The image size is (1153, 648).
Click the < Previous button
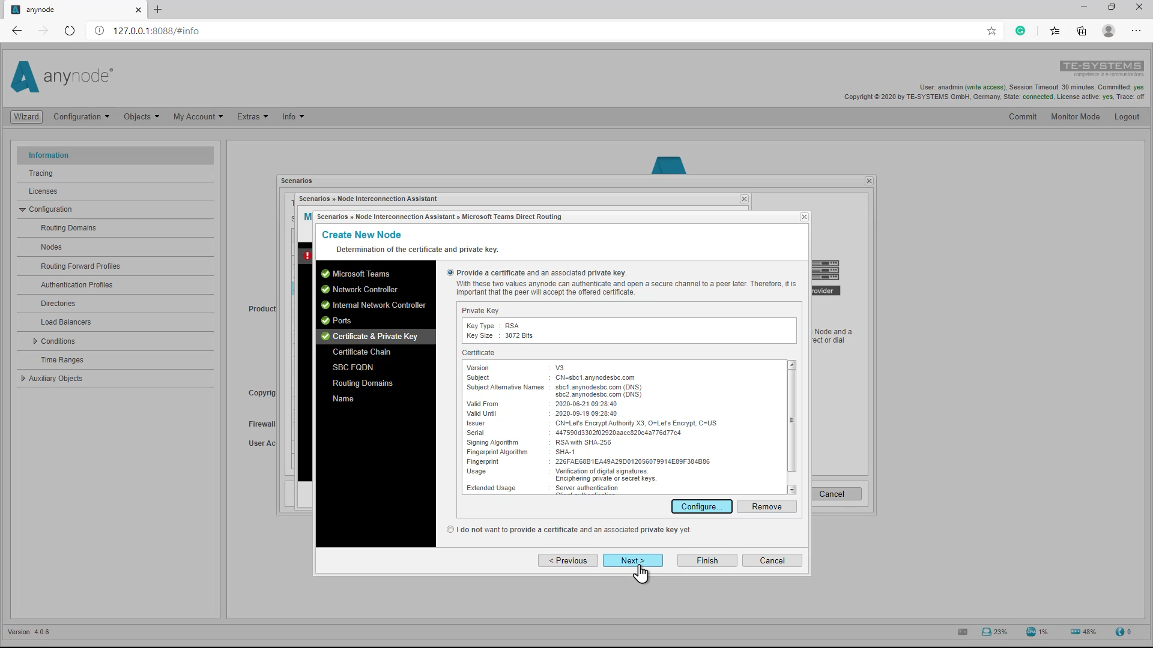tap(568, 560)
